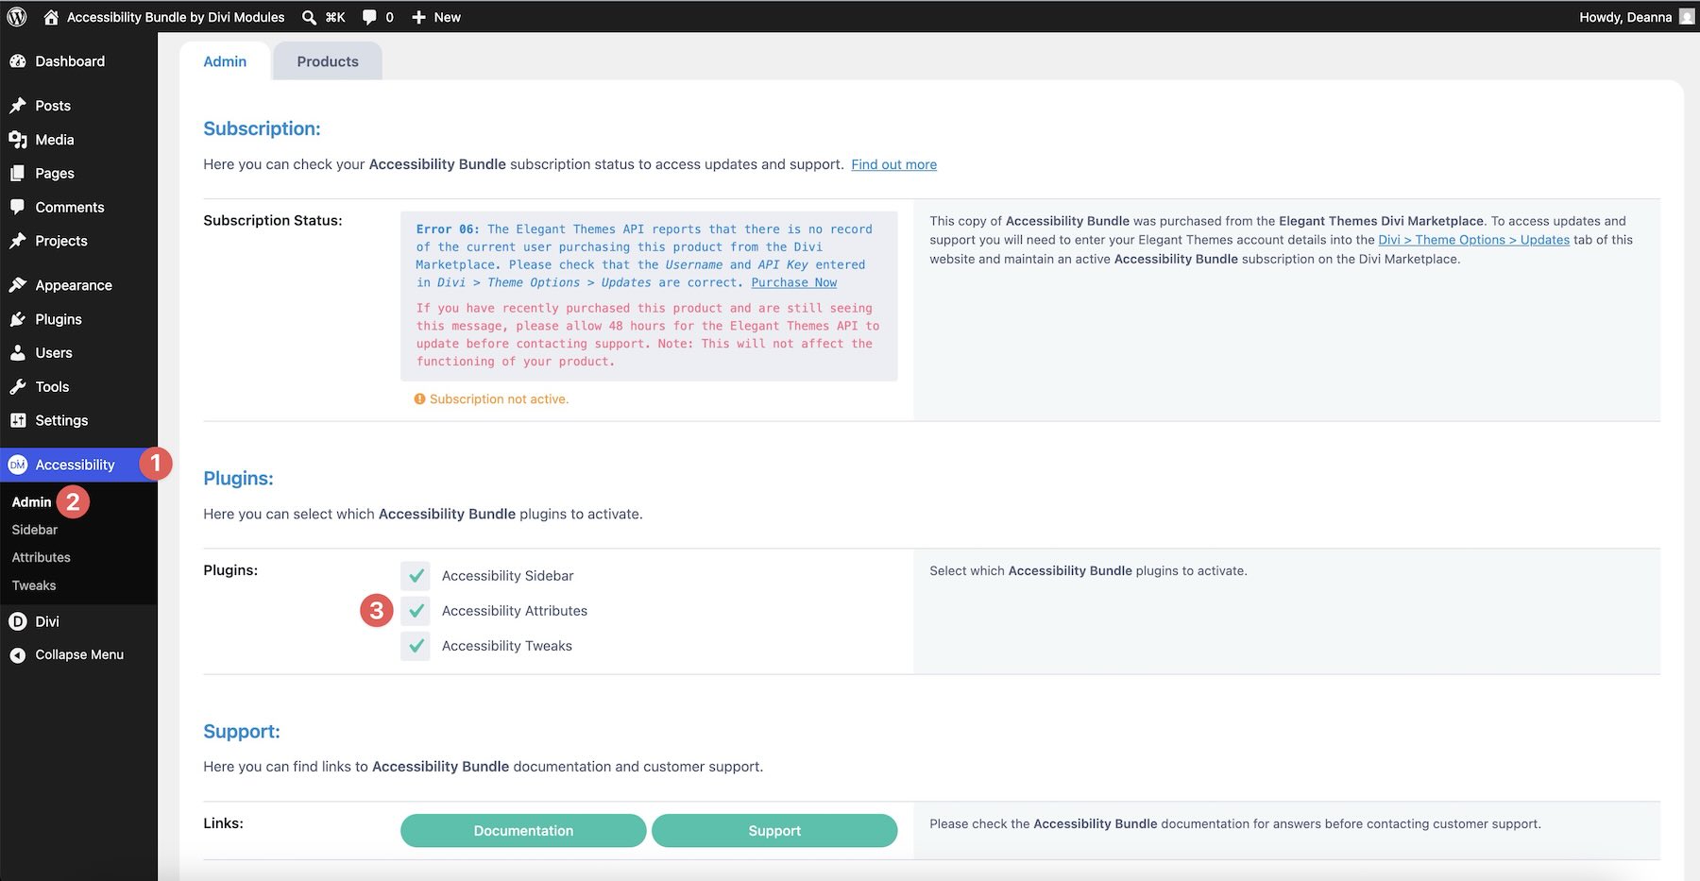Click the Tools wrench icon
This screenshot has width=1700, height=881.
[17, 387]
